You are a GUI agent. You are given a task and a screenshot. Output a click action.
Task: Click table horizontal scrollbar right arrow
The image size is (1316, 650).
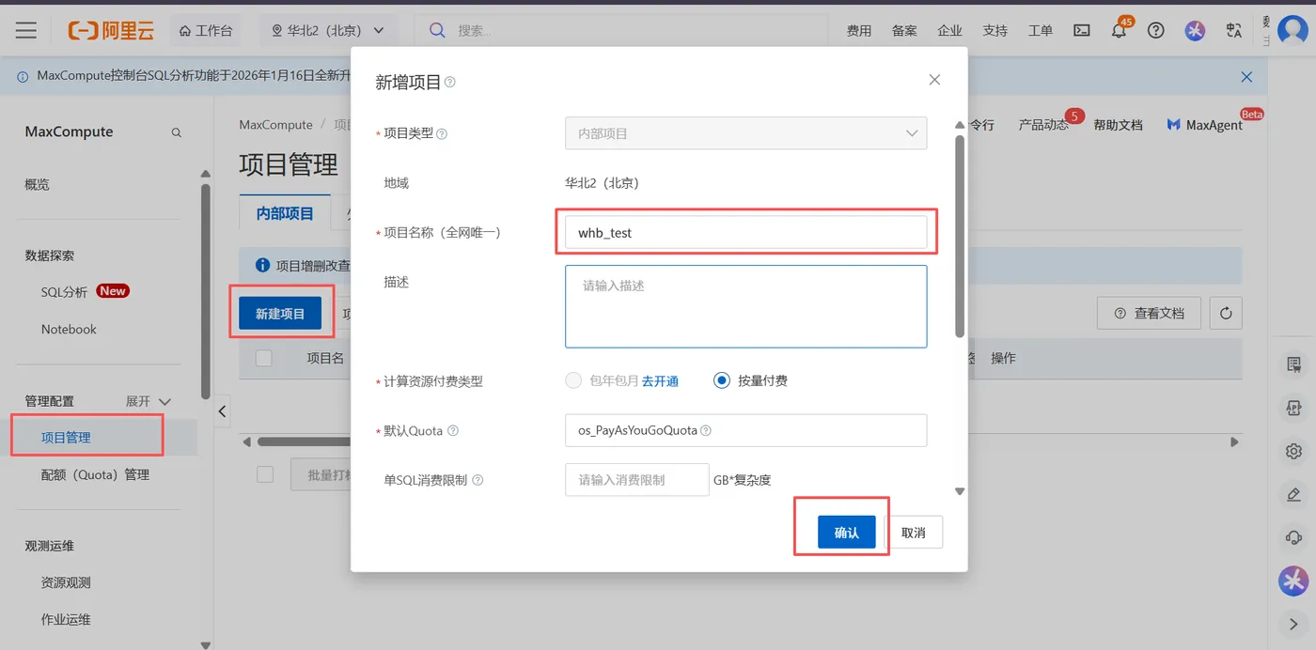1235,441
